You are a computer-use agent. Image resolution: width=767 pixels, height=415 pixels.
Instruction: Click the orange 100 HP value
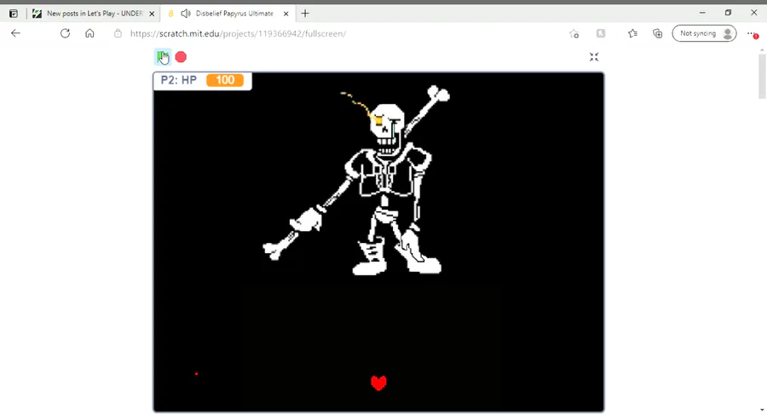225,80
